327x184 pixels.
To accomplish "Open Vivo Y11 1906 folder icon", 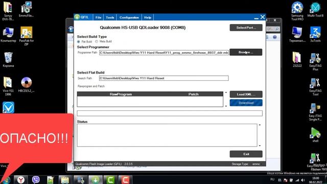I will pyautogui.click(x=8, y=86).
